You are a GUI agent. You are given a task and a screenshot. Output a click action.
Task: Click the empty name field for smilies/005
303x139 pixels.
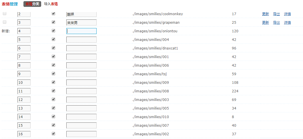[x=81, y=108]
